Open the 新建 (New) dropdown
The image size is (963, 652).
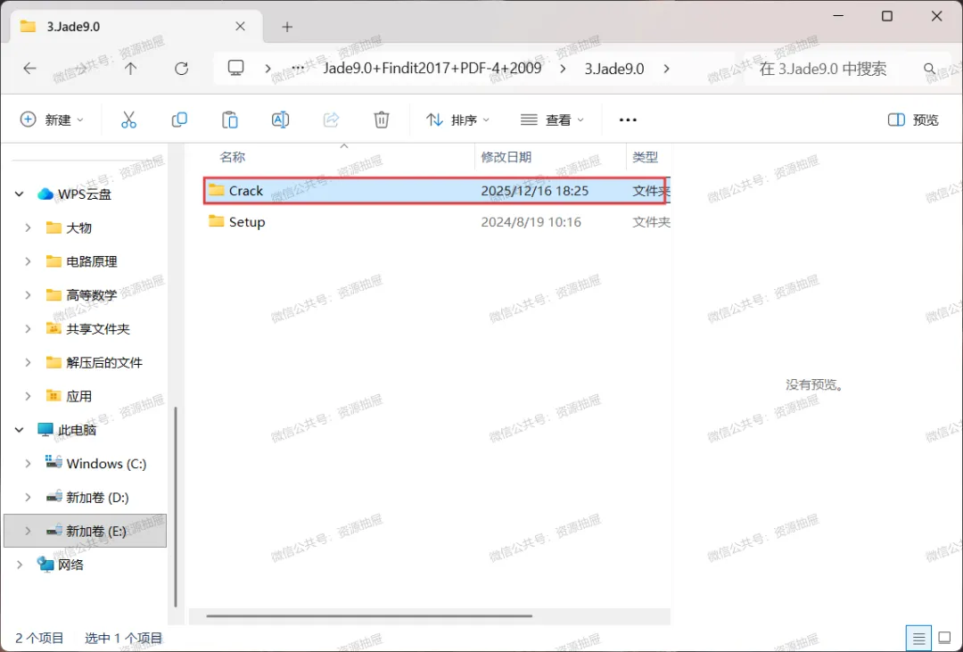tap(53, 120)
